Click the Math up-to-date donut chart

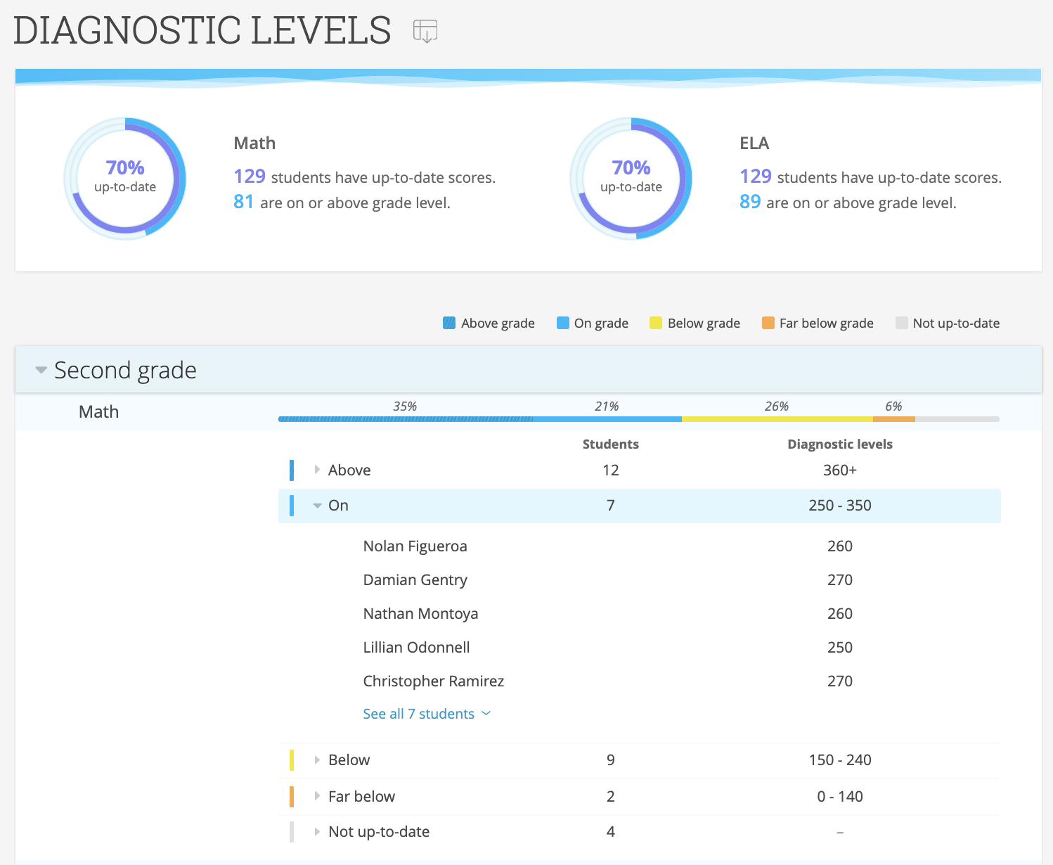(x=125, y=178)
